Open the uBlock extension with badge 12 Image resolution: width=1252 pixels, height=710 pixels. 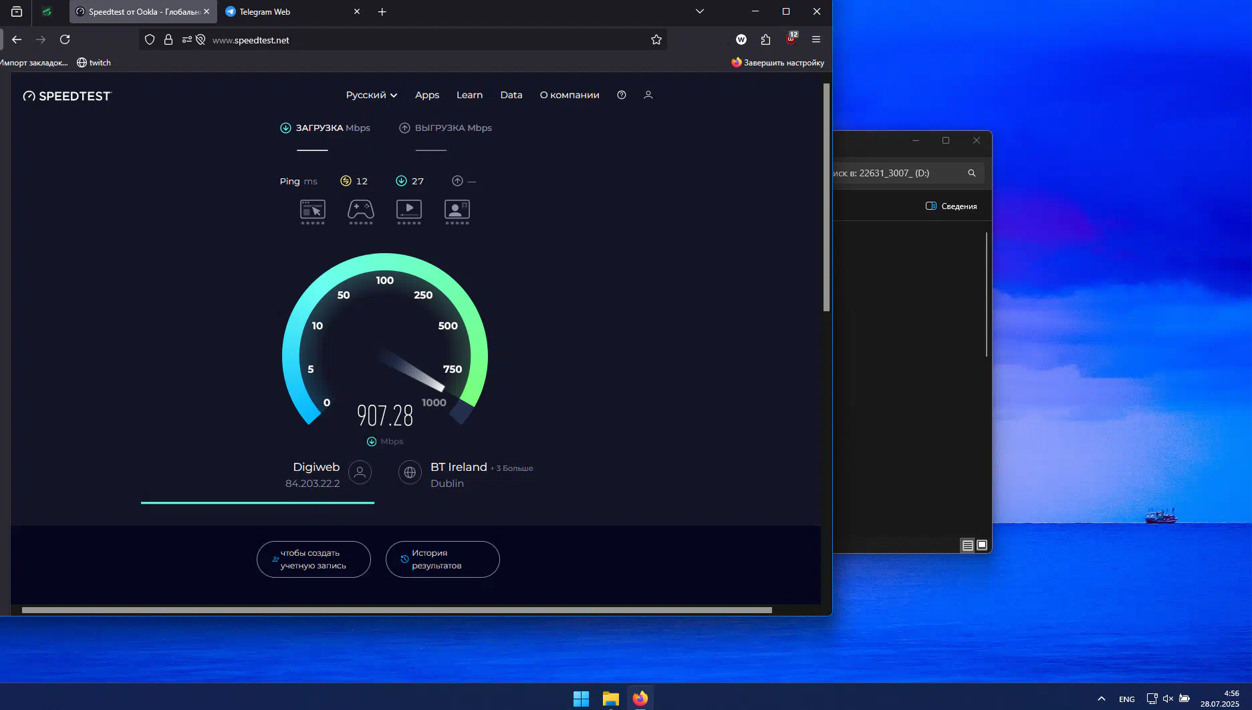point(791,39)
